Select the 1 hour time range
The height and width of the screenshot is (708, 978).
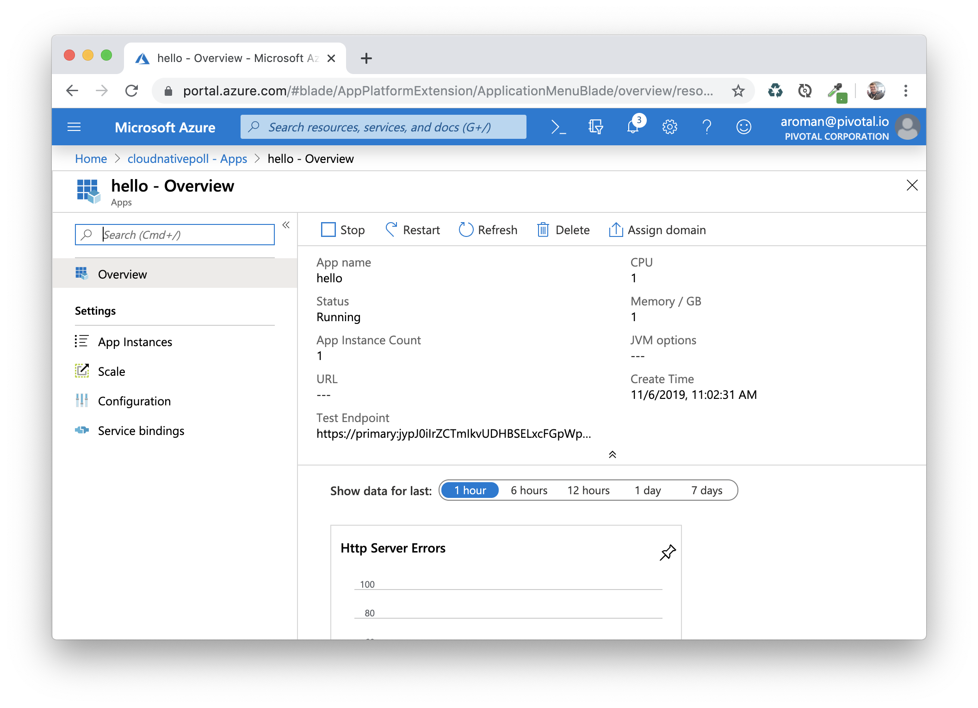pyautogui.click(x=470, y=491)
